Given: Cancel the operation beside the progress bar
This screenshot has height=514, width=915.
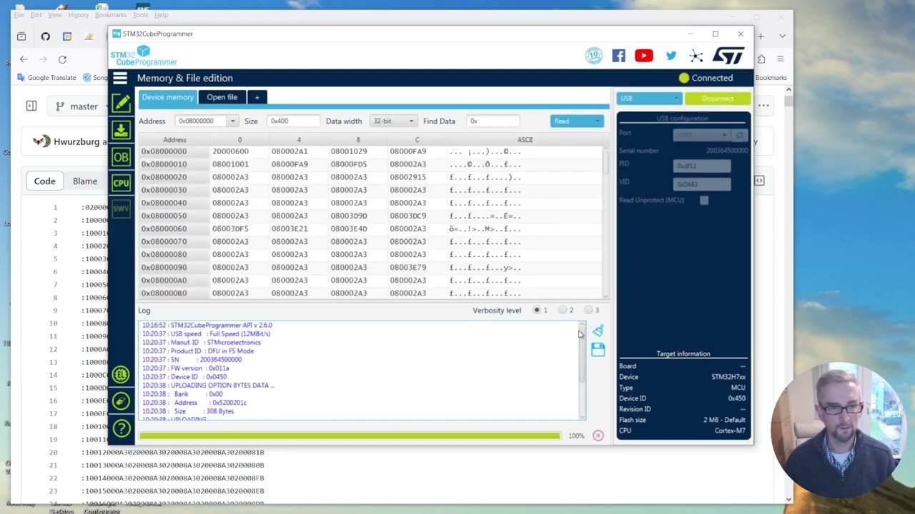Looking at the screenshot, I should click(x=598, y=435).
